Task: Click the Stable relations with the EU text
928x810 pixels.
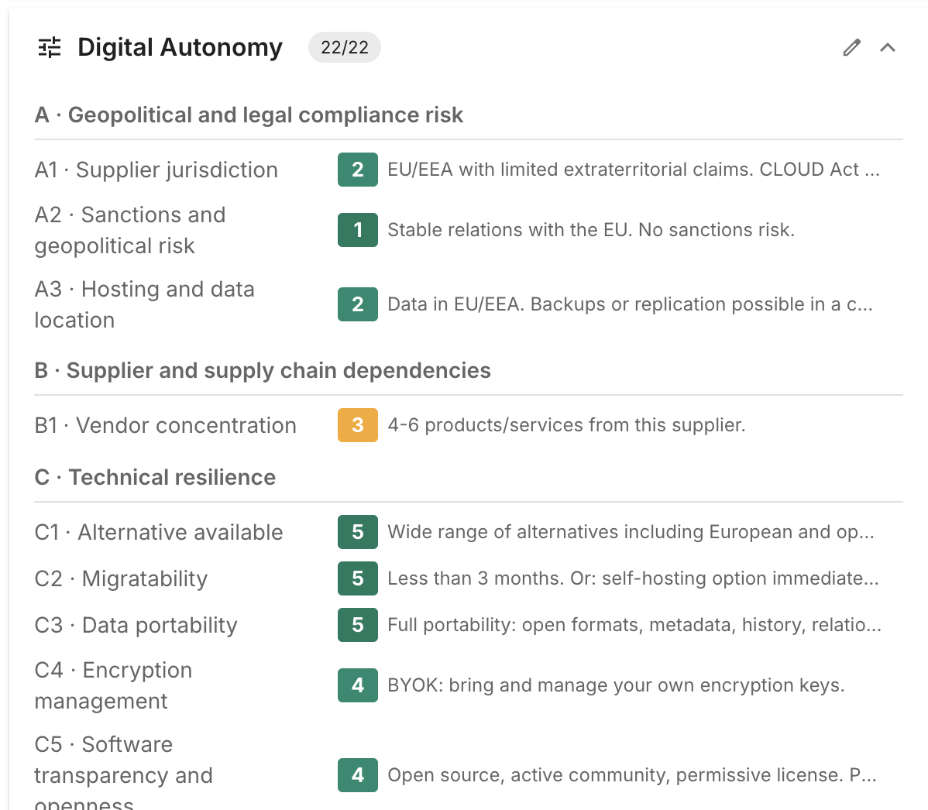Action: coord(591,229)
